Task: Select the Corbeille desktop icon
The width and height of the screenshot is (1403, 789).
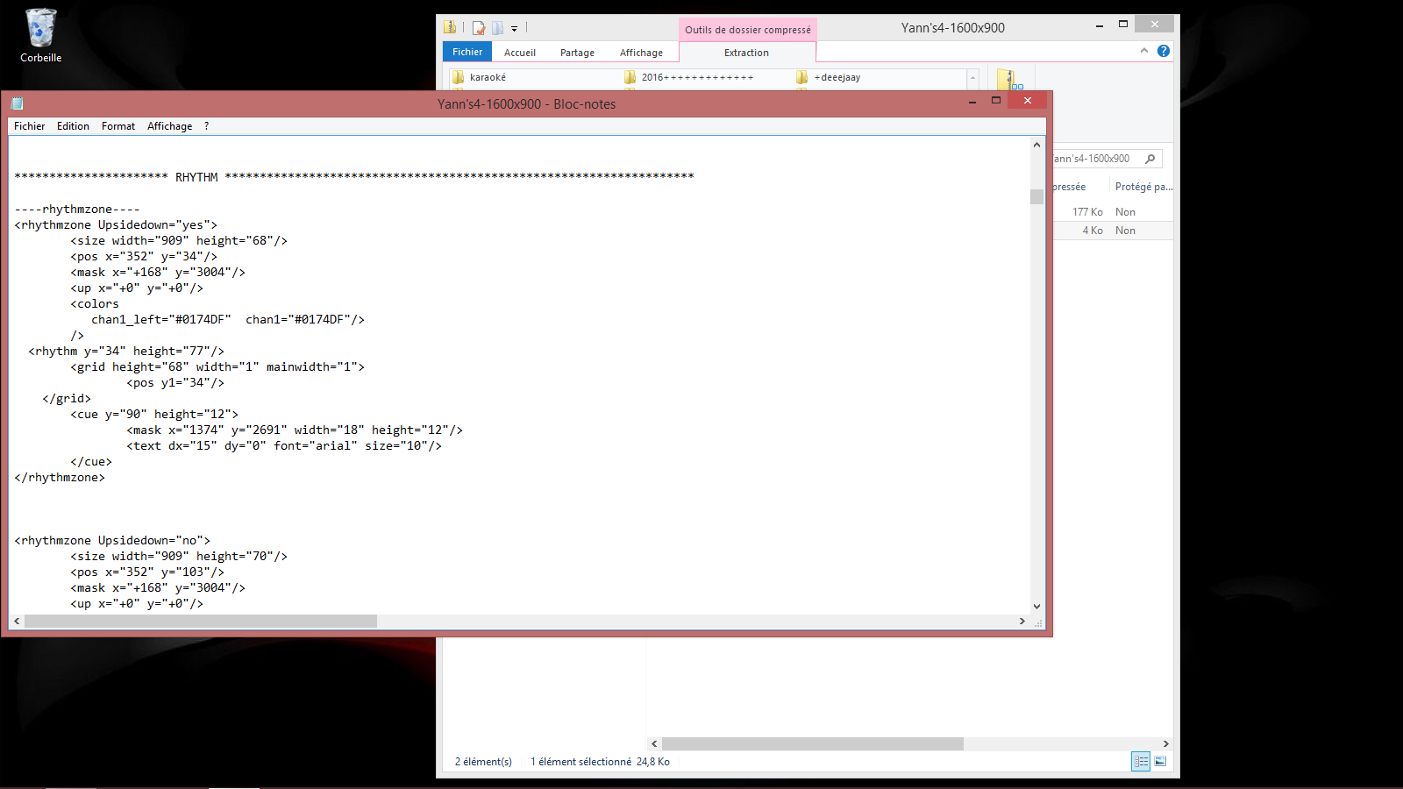Action: click(x=40, y=36)
